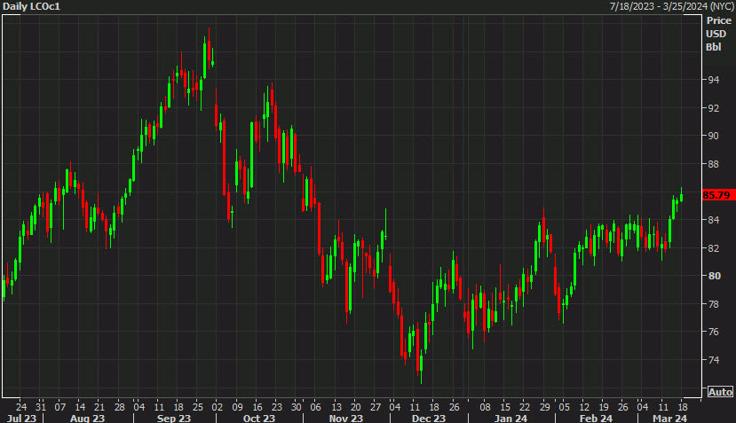Screen dimensions: 736x423
Task: Click the 13 date tick label
Action: click(336, 406)
